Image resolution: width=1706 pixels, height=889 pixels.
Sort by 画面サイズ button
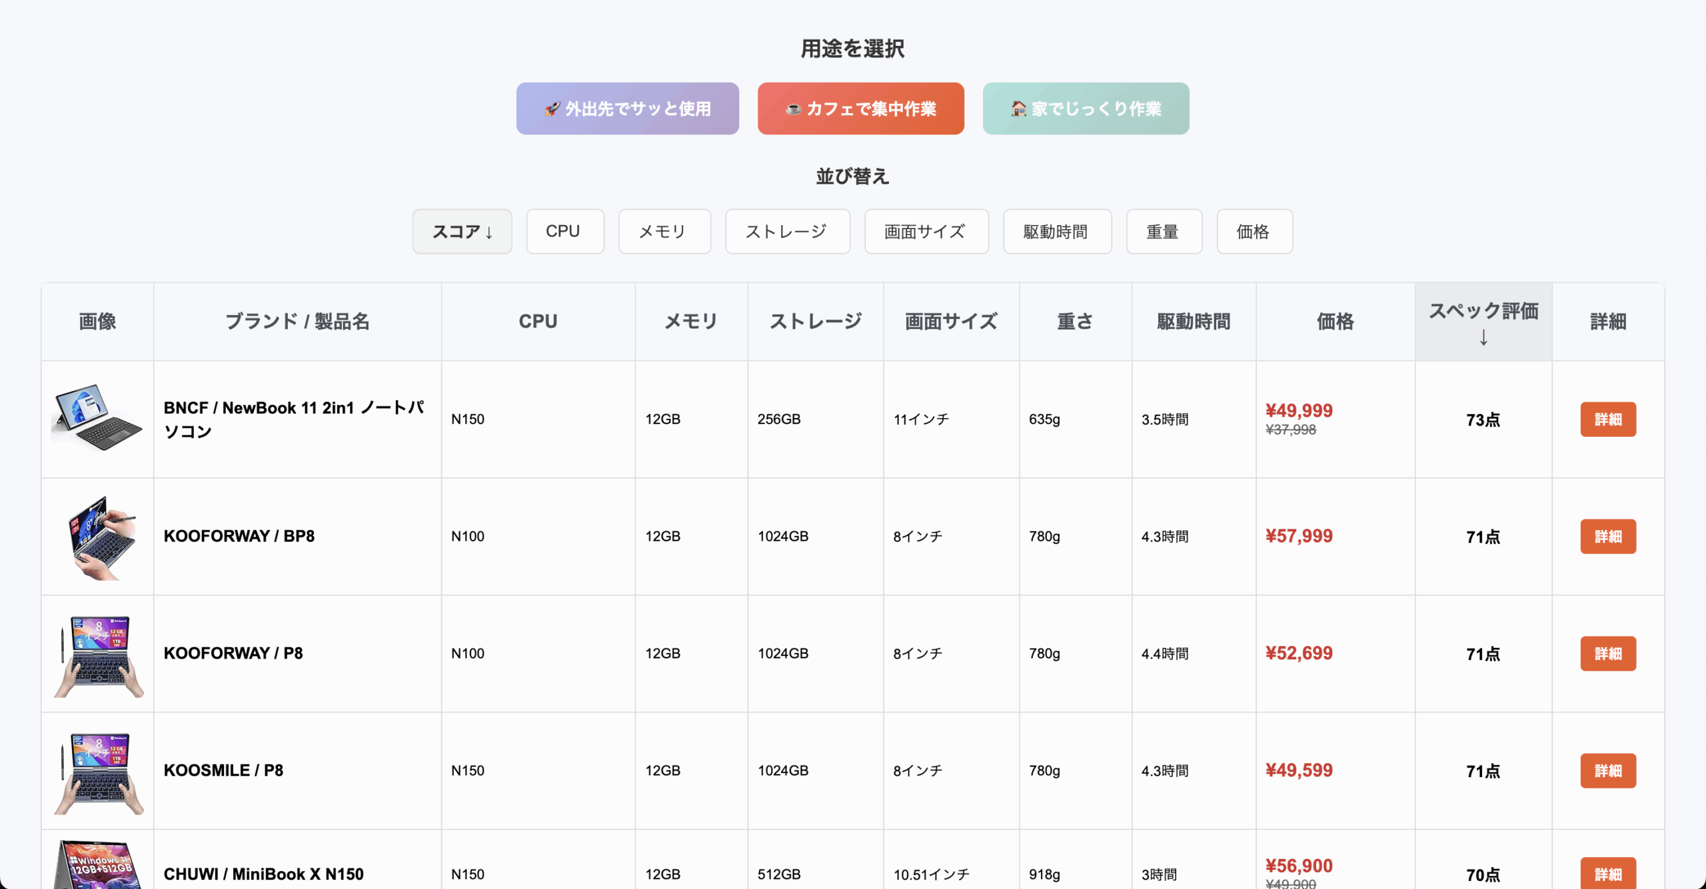(926, 231)
